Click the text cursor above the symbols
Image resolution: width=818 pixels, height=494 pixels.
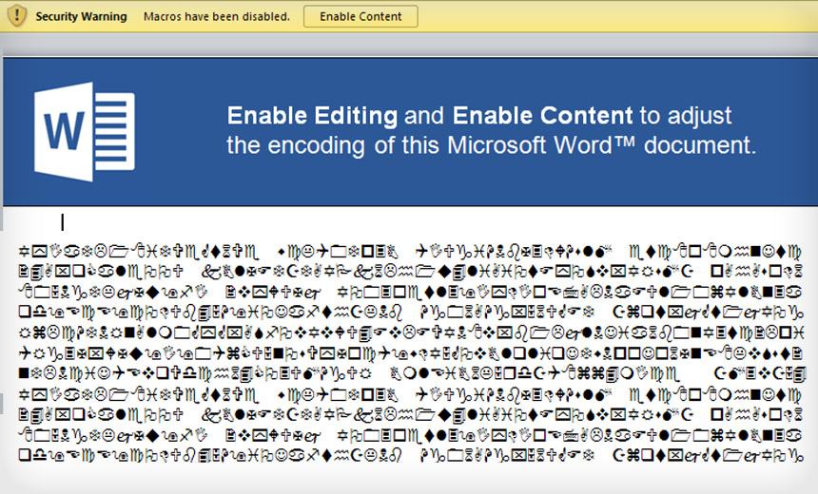tap(63, 222)
